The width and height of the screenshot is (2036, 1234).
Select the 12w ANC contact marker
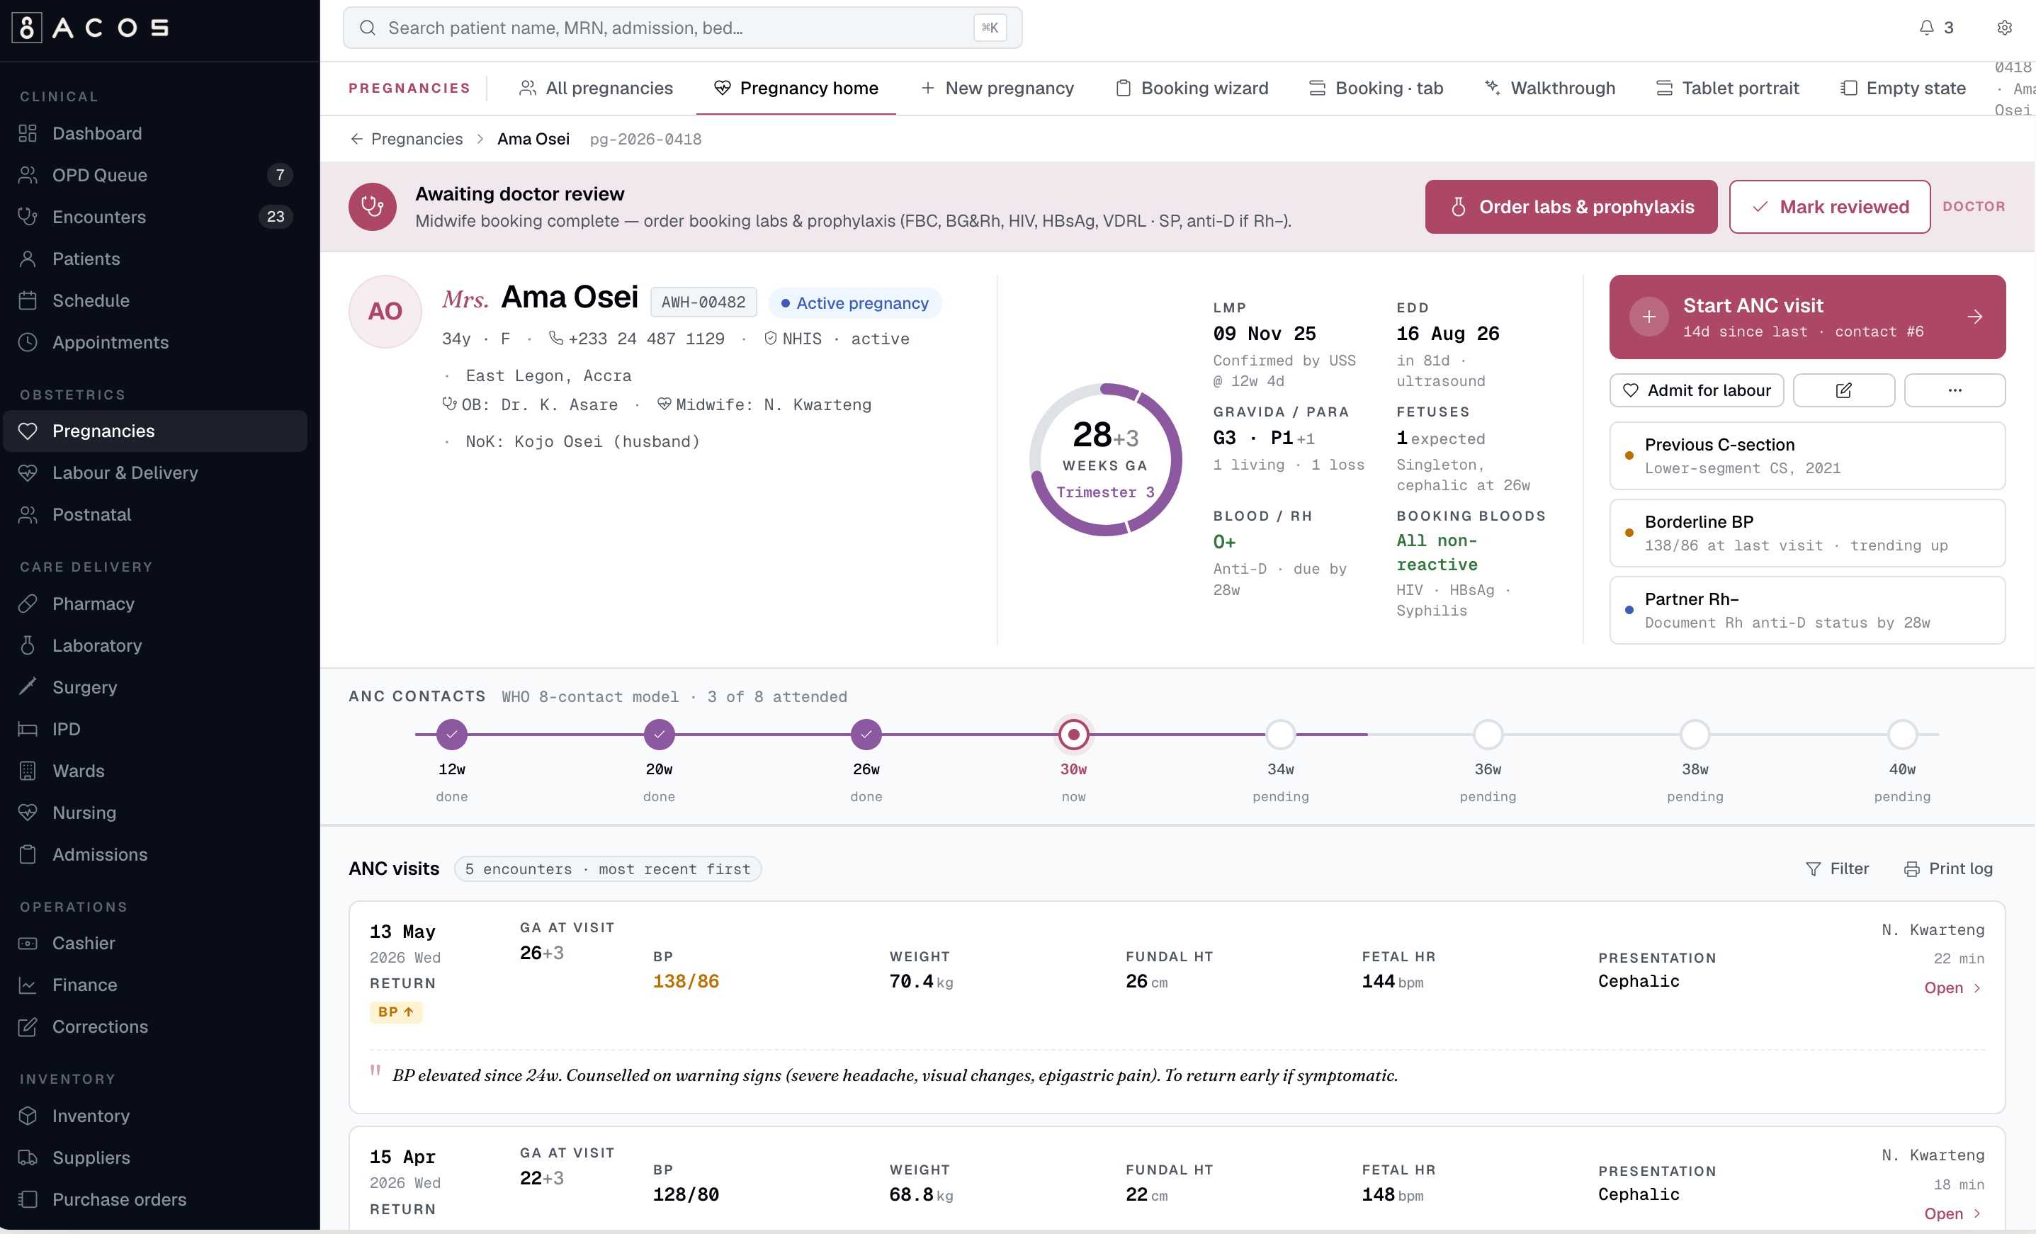coord(452,734)
